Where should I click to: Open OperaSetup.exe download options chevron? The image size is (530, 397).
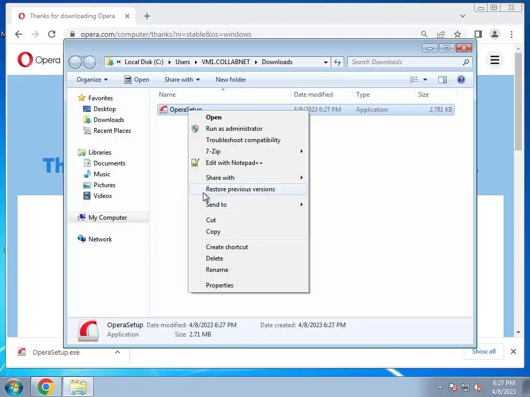pyautogui.click(x=117, y=352)
